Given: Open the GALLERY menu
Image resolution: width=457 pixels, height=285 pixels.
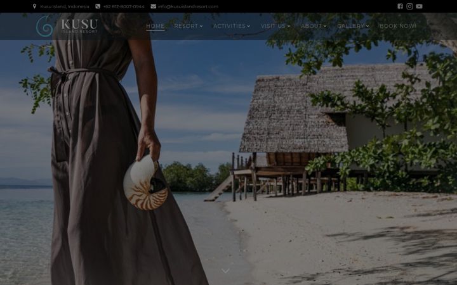Looking at the screenshot, I should click(350, 26).
